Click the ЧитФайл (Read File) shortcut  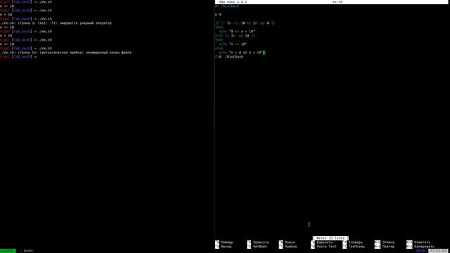(x=257, y=247)
